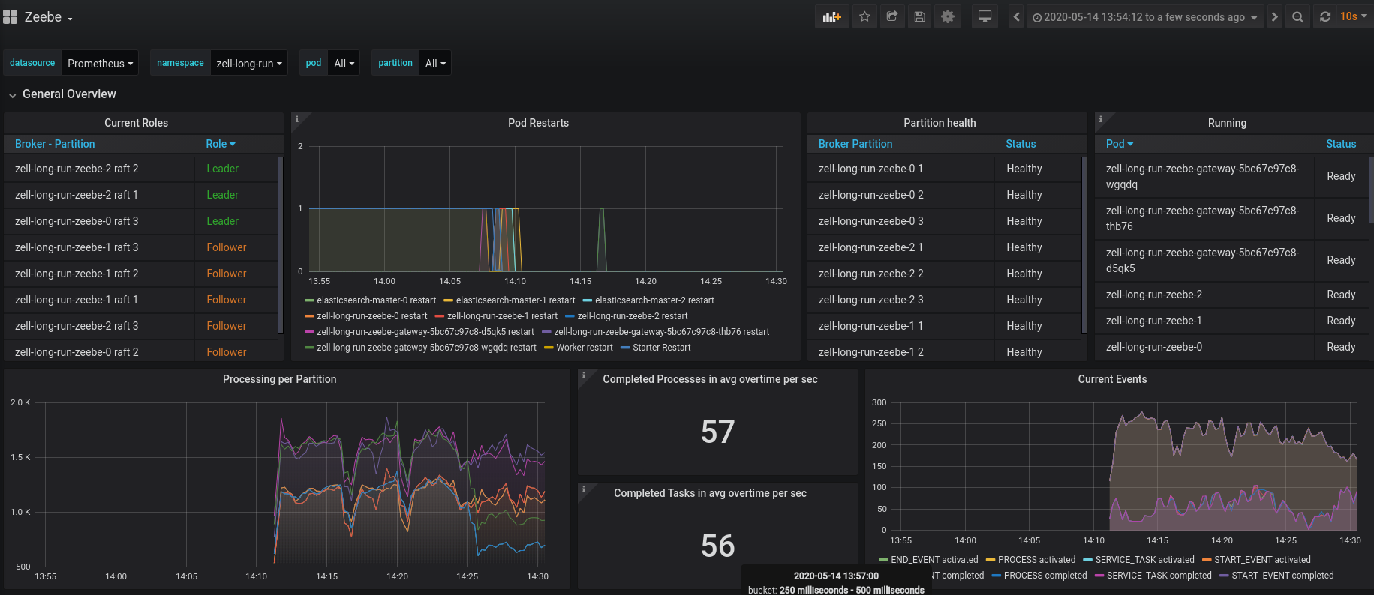The width and height of the screenshot is (1374, 595).
Task: Toggle zell-long-run-zeebe-2 restart series
Action: [633, 316]
